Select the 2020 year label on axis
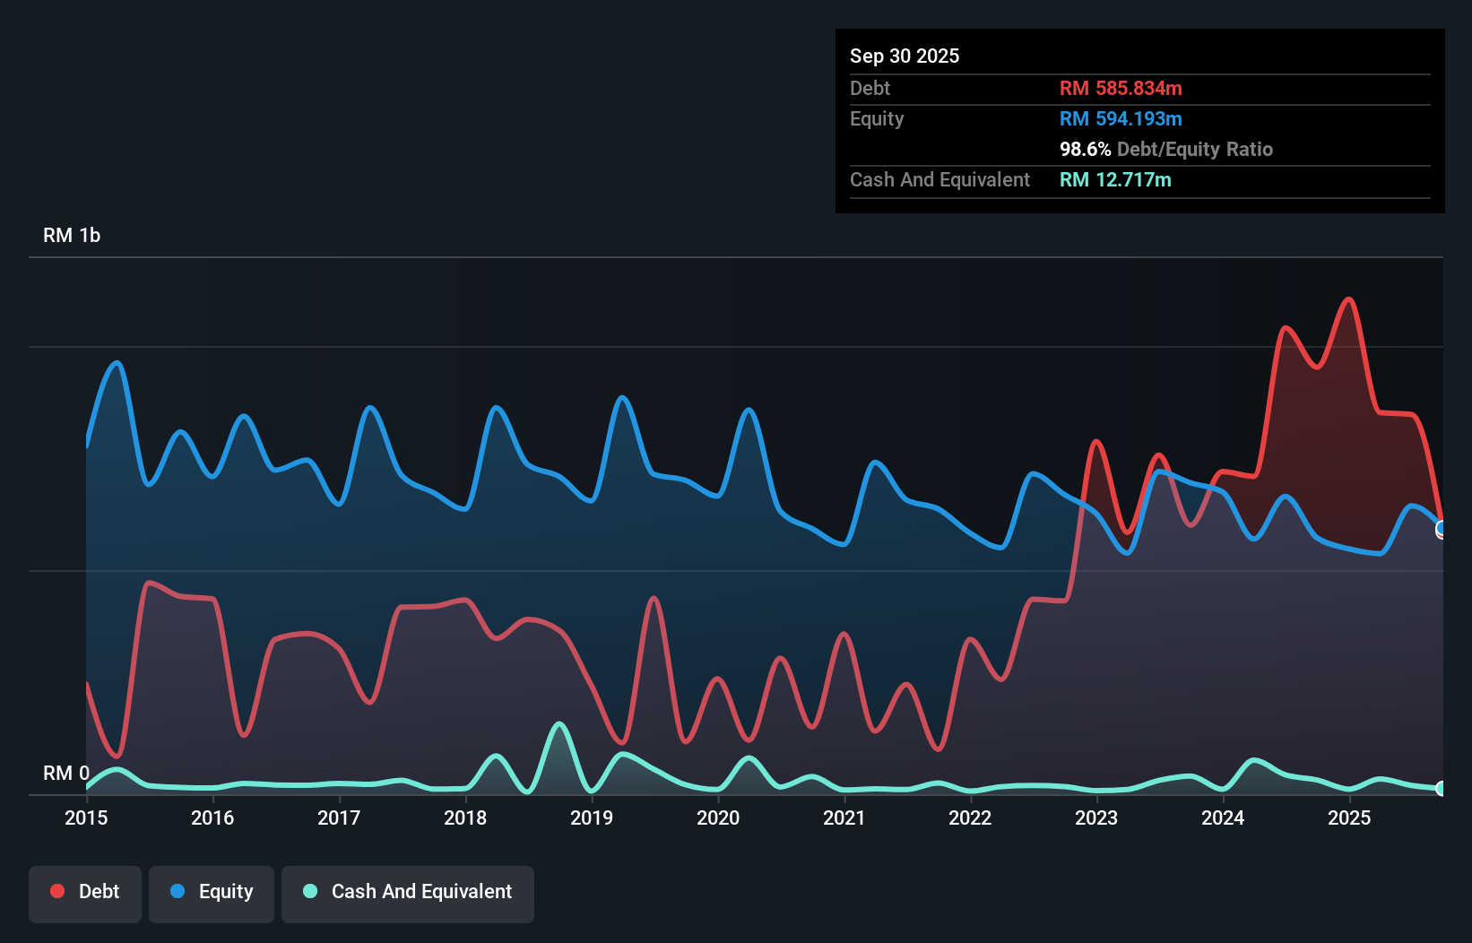Viewport: 1472px width, 943px height. (718, 818)
